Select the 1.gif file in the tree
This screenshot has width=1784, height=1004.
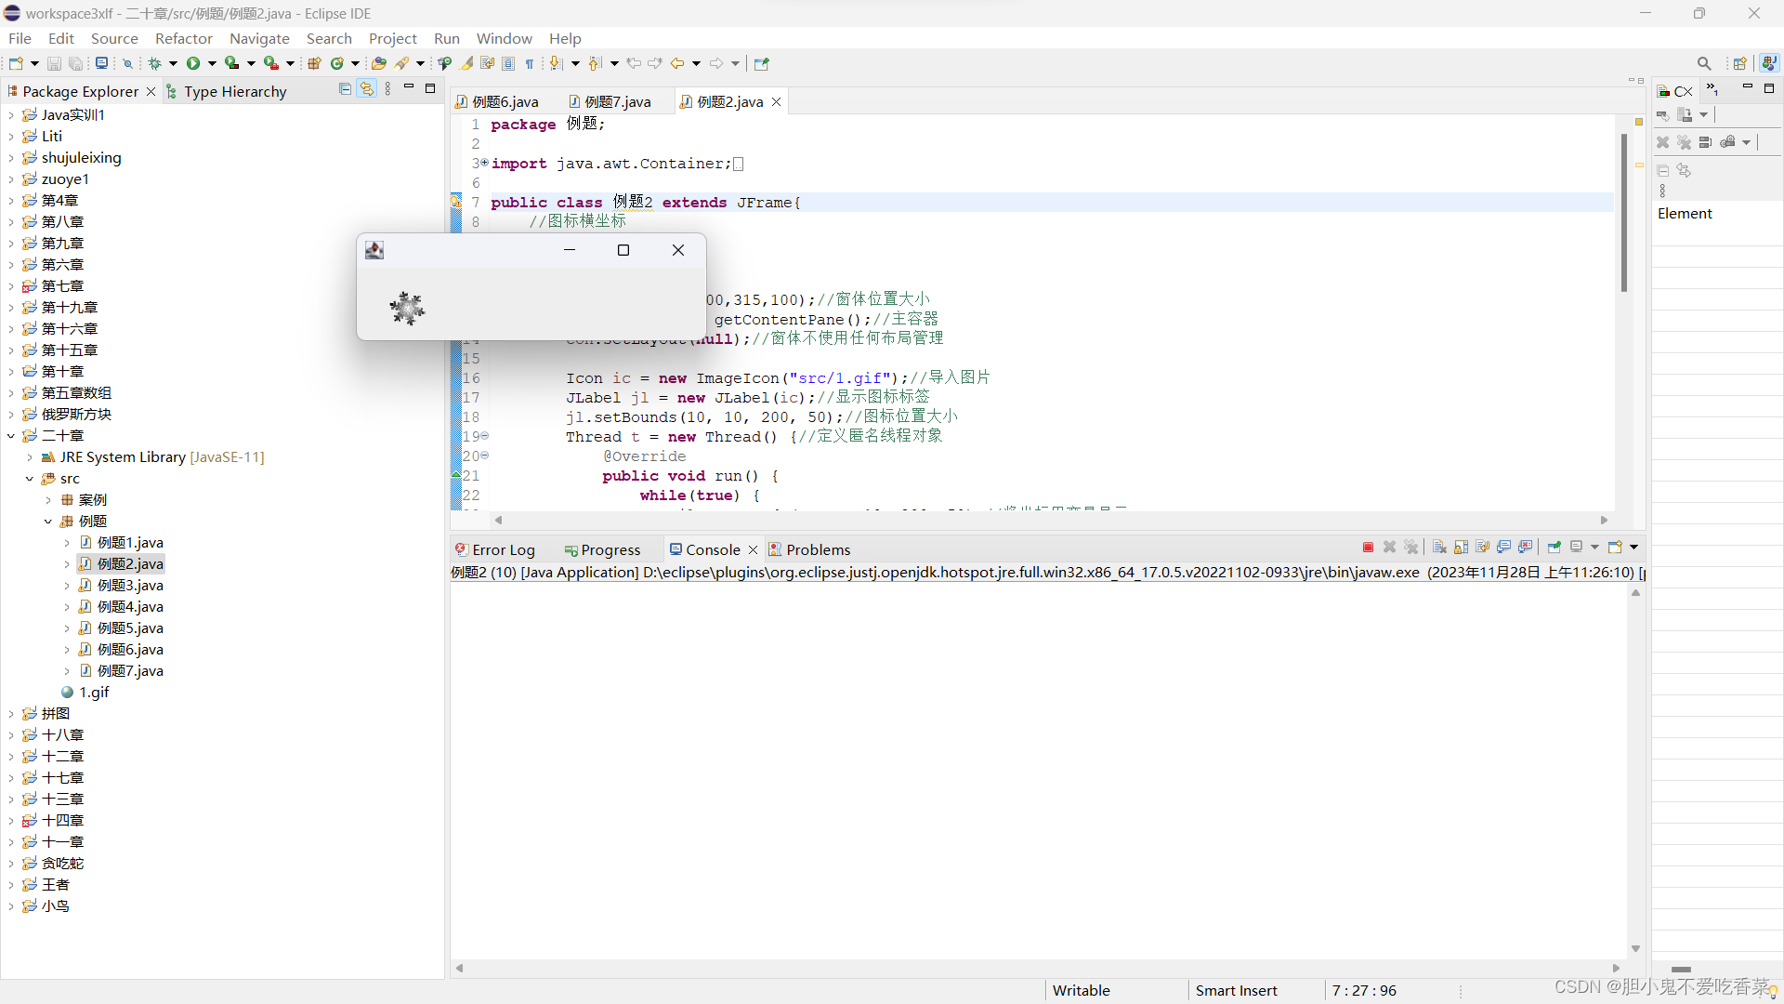tap(93, 693)
